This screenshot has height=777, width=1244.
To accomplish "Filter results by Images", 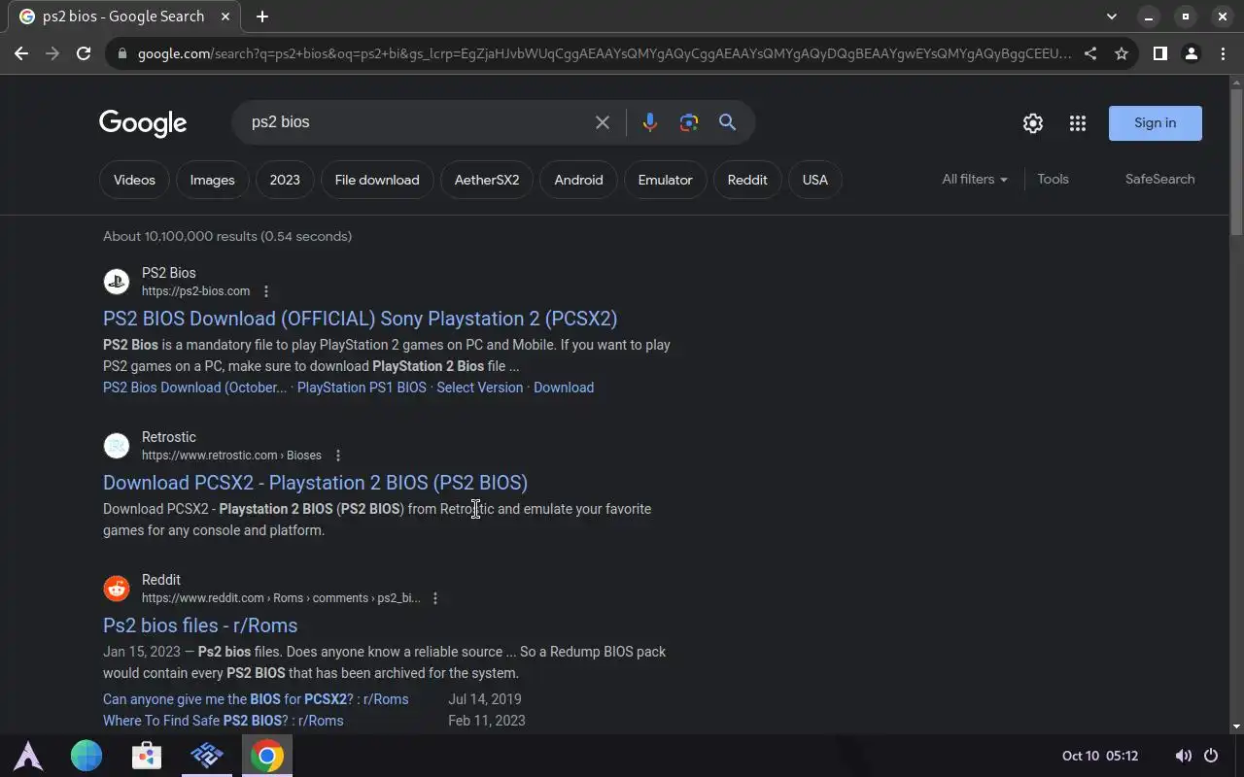I will (213, 180).
